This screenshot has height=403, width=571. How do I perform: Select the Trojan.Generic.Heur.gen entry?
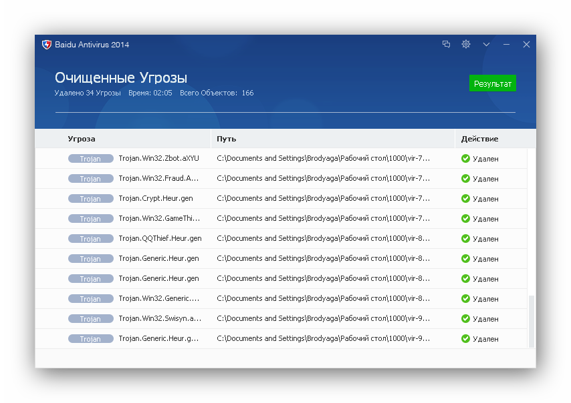point(267,258)
